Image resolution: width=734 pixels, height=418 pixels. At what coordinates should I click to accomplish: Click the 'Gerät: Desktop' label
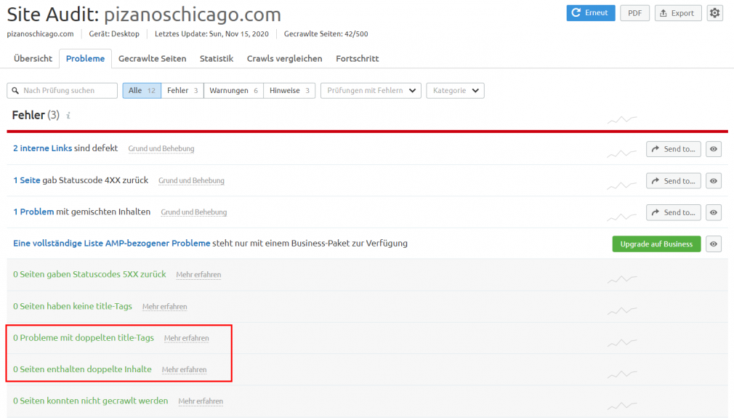pos(114,33)
